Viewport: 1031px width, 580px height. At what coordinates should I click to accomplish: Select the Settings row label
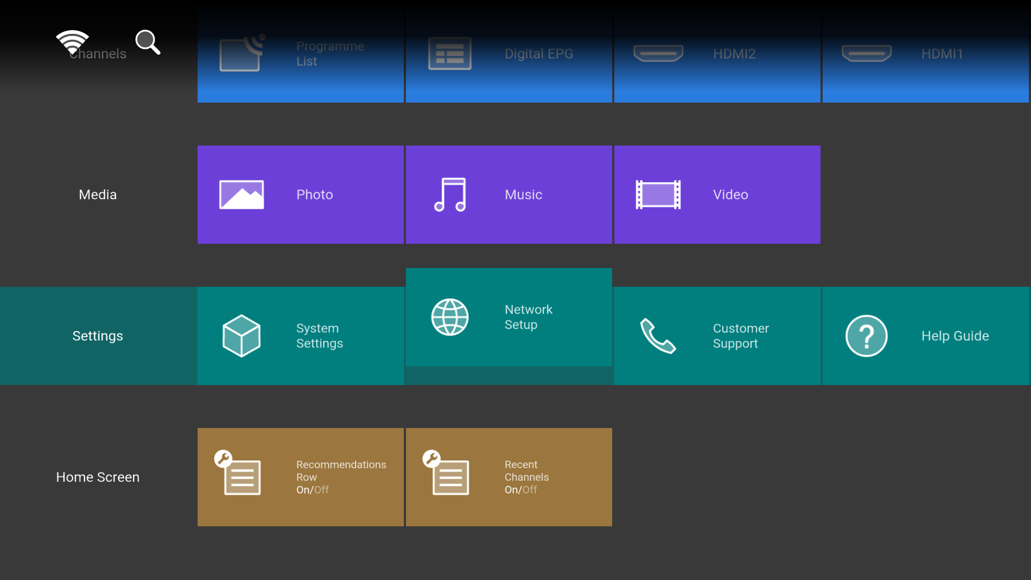(98, 336)
